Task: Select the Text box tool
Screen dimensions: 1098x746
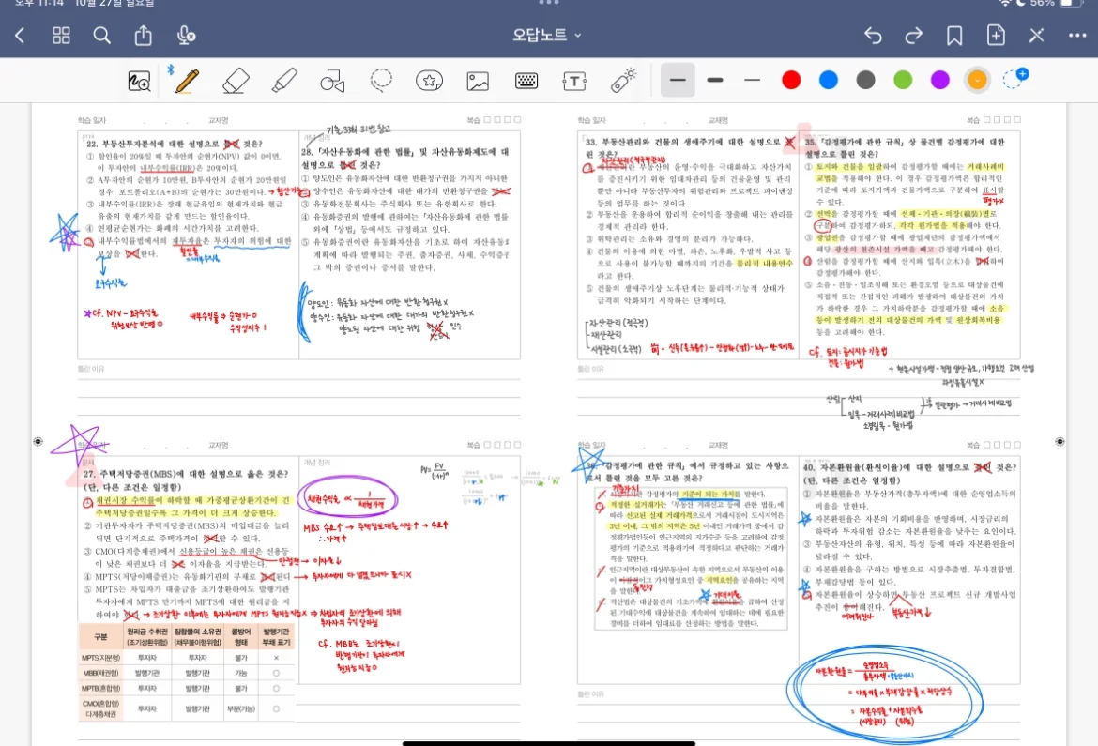Action: 574,81
